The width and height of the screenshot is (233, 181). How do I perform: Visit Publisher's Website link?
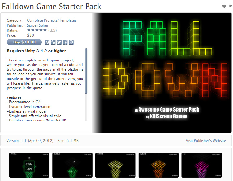(206, 140)
